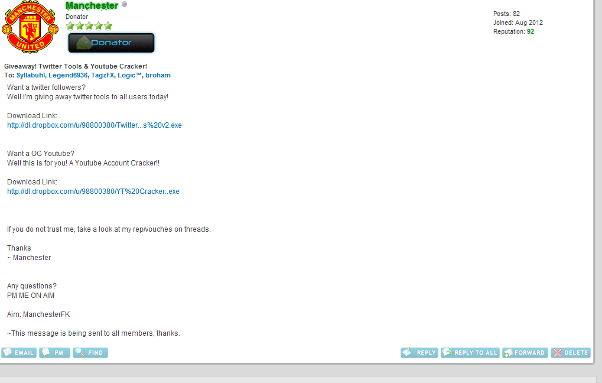Click the FORWARD button
Screen dimensions: 602x383
click(525, 353)
